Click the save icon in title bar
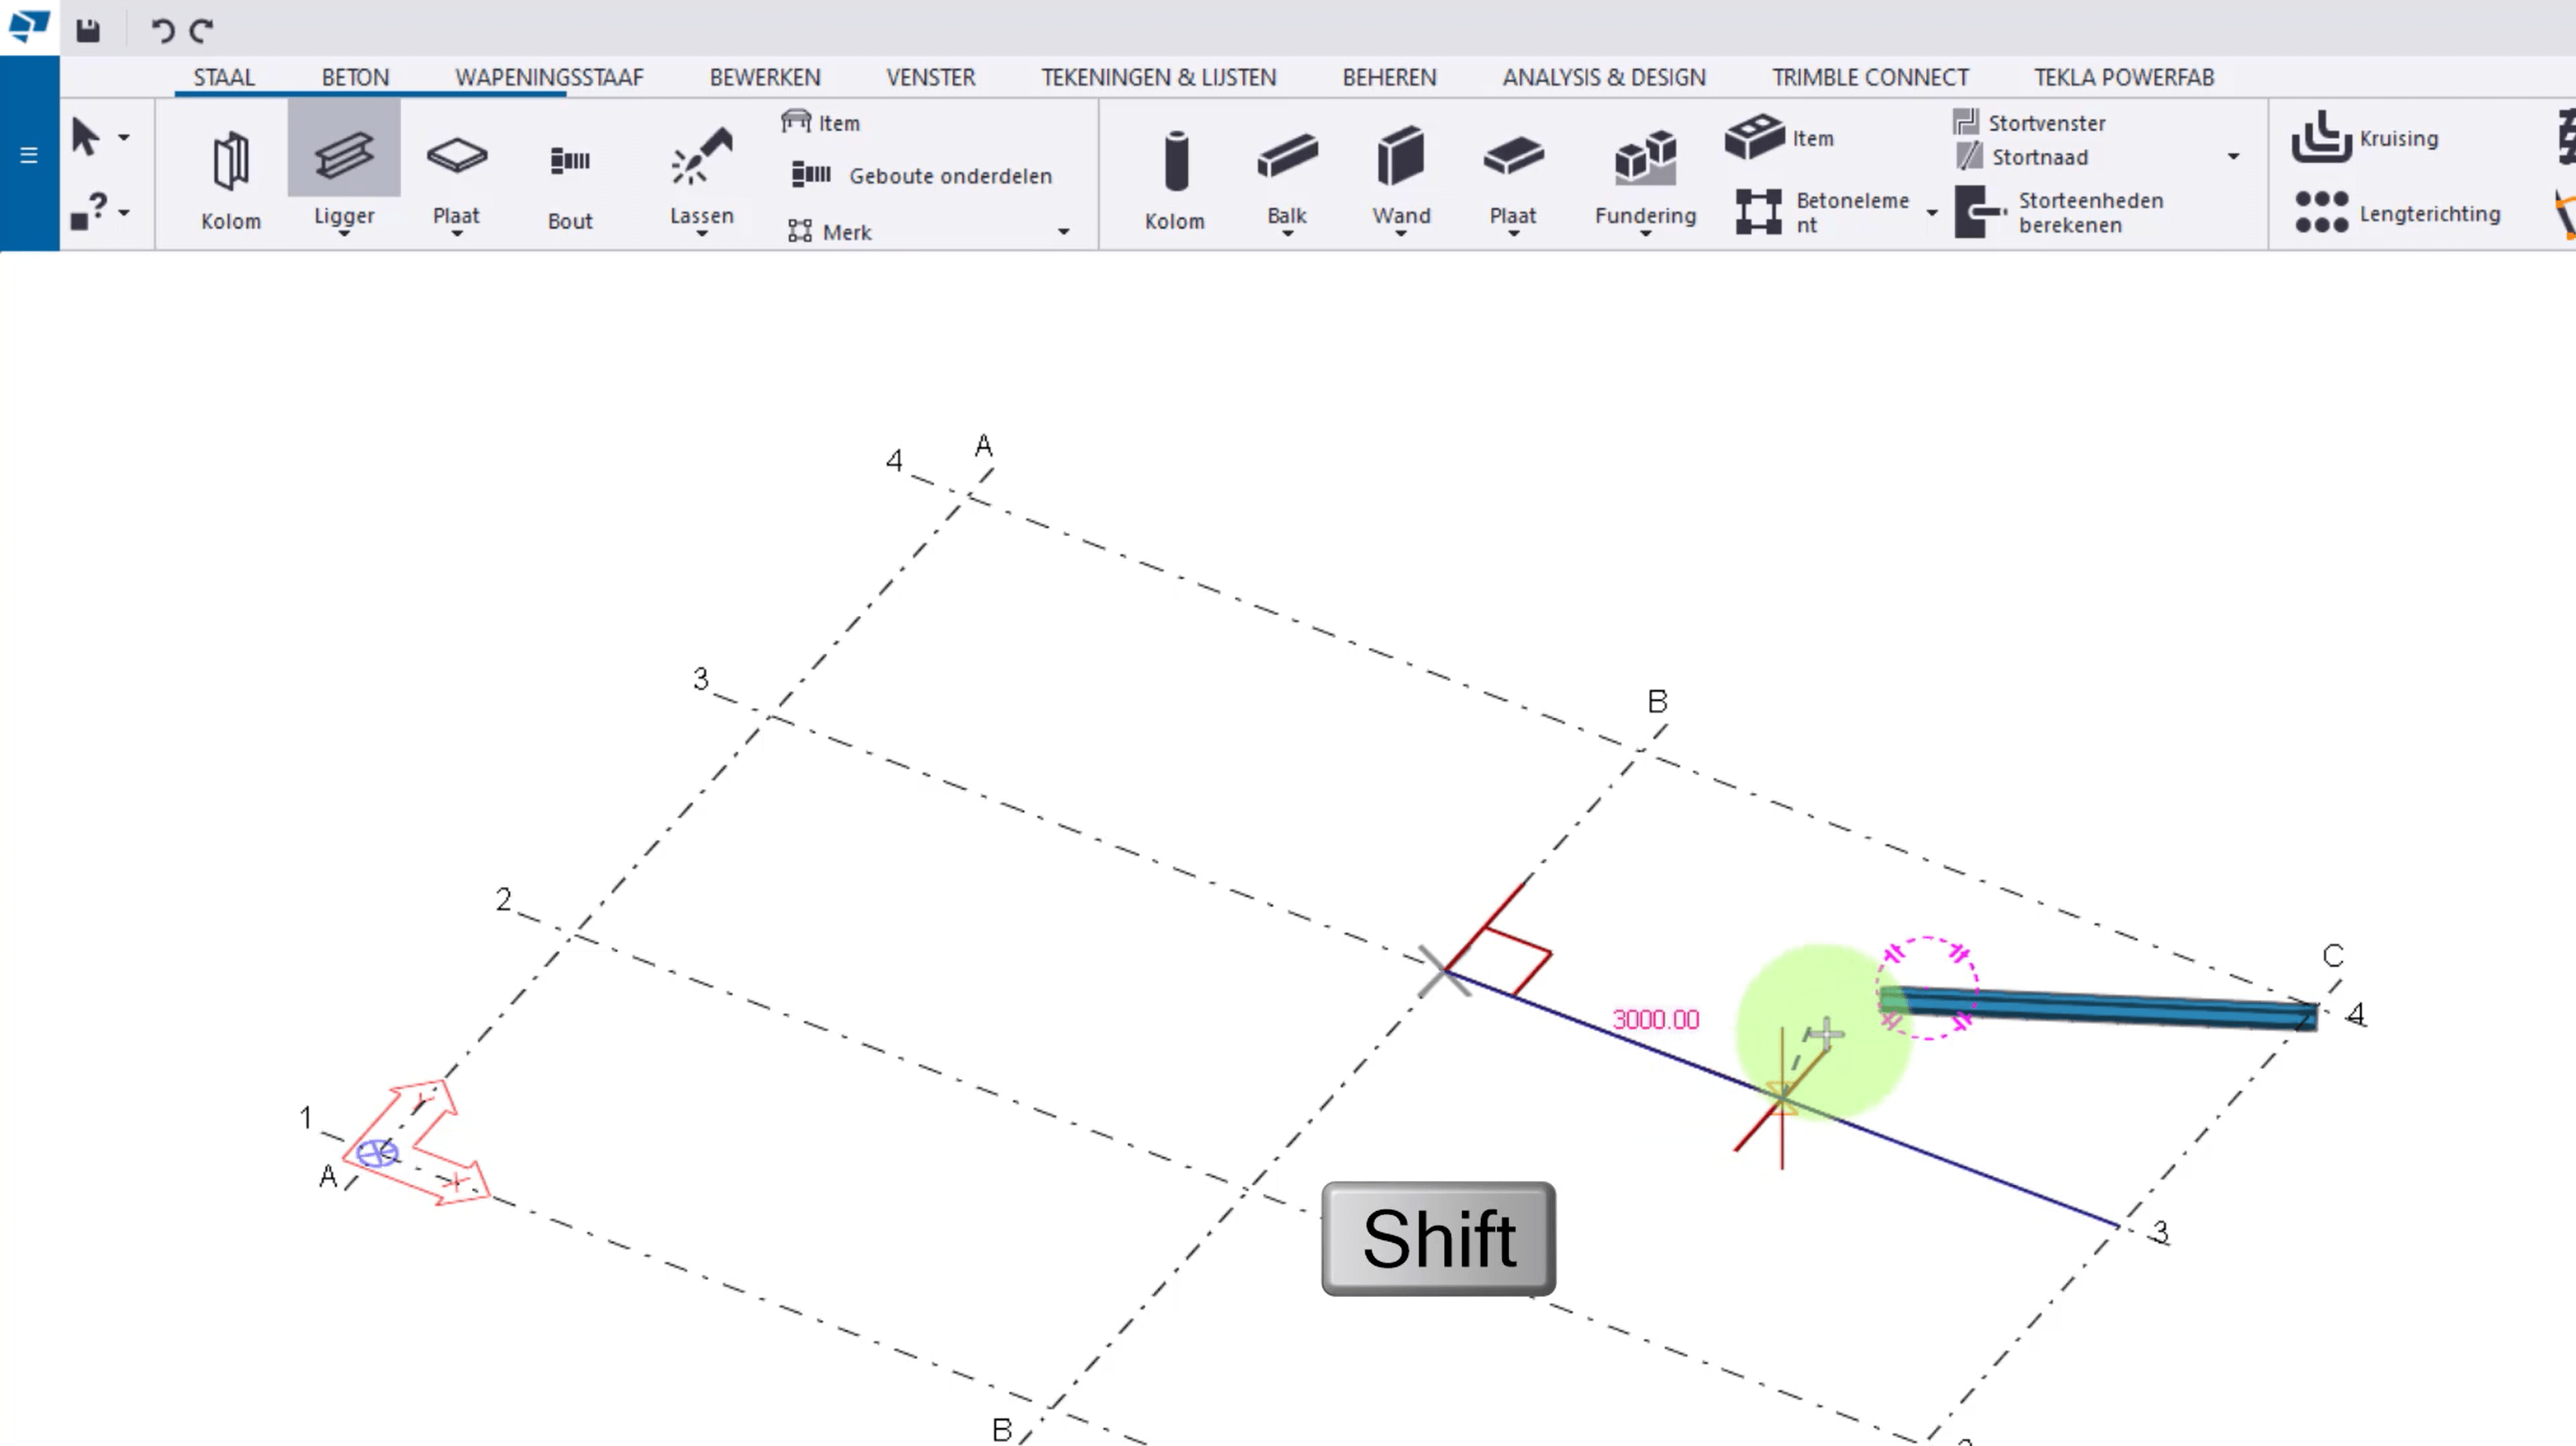The image size is (2576, 1446). pos(88,30)
